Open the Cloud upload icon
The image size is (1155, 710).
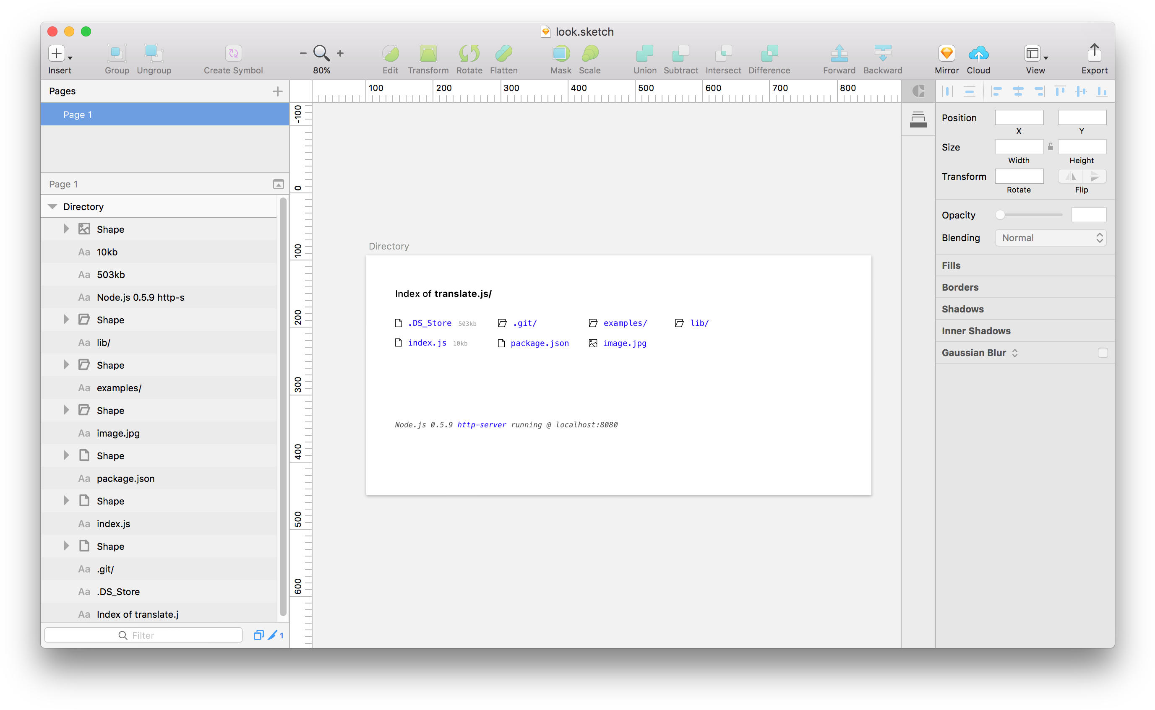978,54
